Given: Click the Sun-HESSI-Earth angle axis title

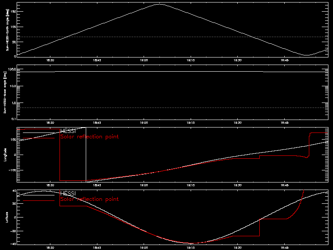Looking at the screenshot, I should point(7,30).
